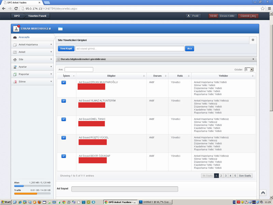Image resolution: width=273 pixels, height=205 pixels.
Task: Sort table by Bilgiler column
Action: click(112, 76)
